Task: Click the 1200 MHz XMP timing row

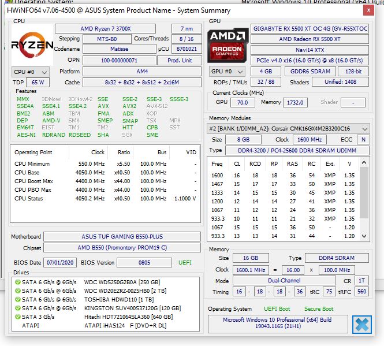Action: click(x=284, y=202)
